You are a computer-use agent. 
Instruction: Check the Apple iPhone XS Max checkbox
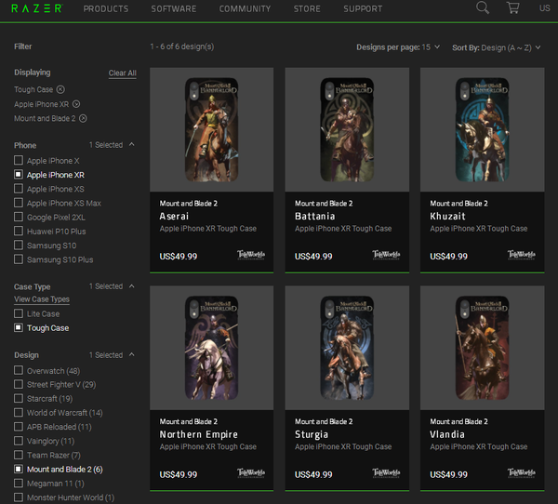coord(19,203)
